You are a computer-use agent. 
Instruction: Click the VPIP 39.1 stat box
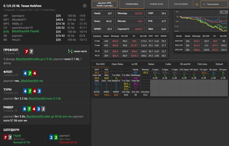pyautogui.click(x=157, y=13)
